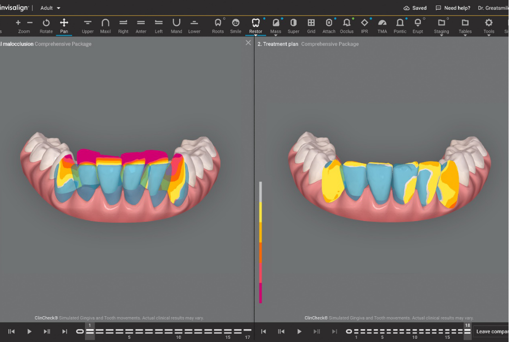The image size is (509, 342).
Task: Expand the Adult patient type dropdown
Action: tap(51, 8)
